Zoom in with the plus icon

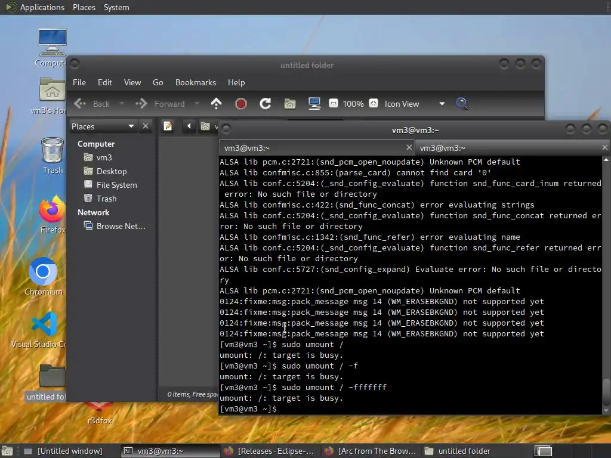tap(374, 104)
